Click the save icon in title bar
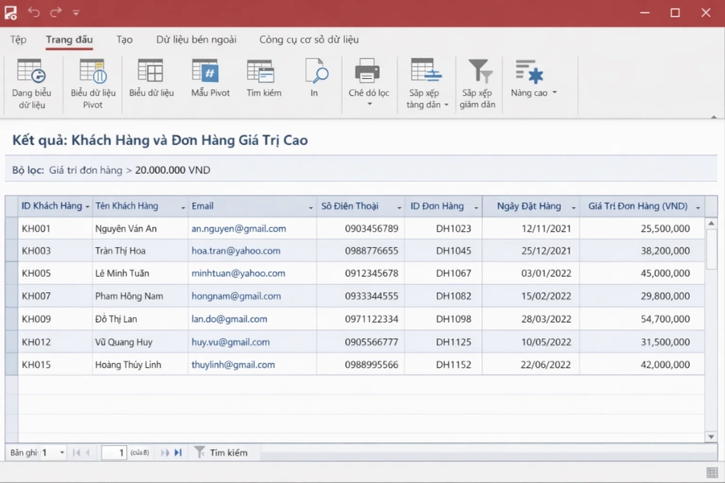Image resolution: width=725 pixels, height=483 pixels. pos(10,12)
